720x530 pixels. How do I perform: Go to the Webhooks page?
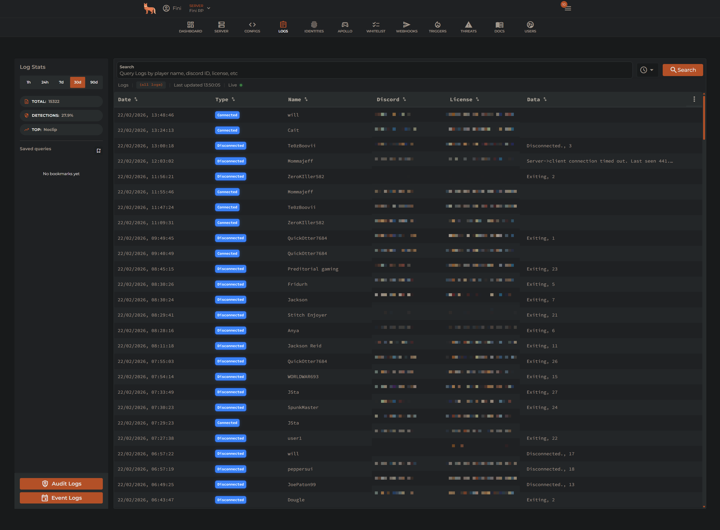point(406,27)
